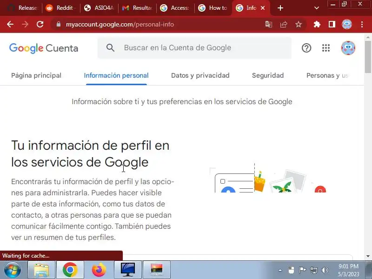Open the translate page icon in address bar
Screen dimensions: 372x279
click(x=269, y=24)
